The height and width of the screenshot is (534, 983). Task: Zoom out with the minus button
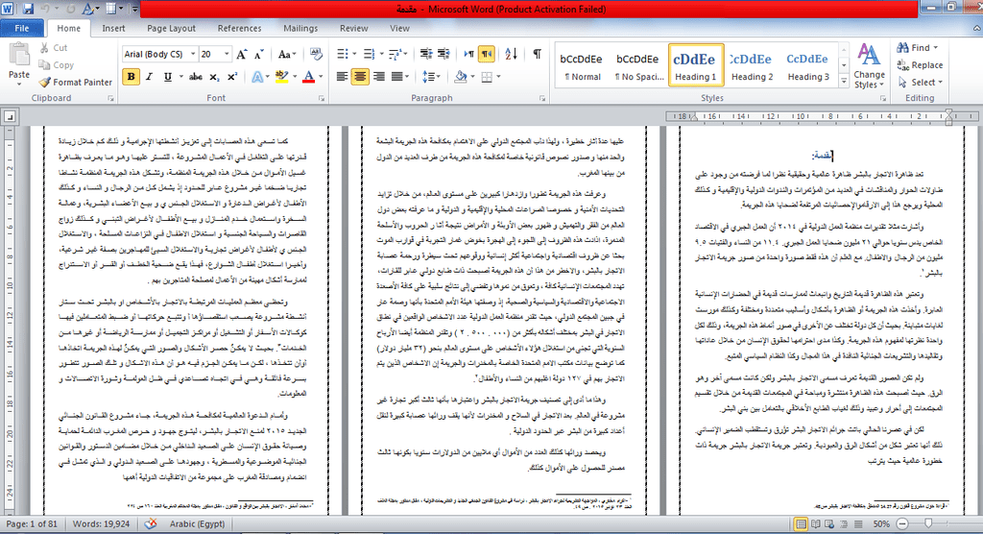pyautogui.click(x=902, y=524)
